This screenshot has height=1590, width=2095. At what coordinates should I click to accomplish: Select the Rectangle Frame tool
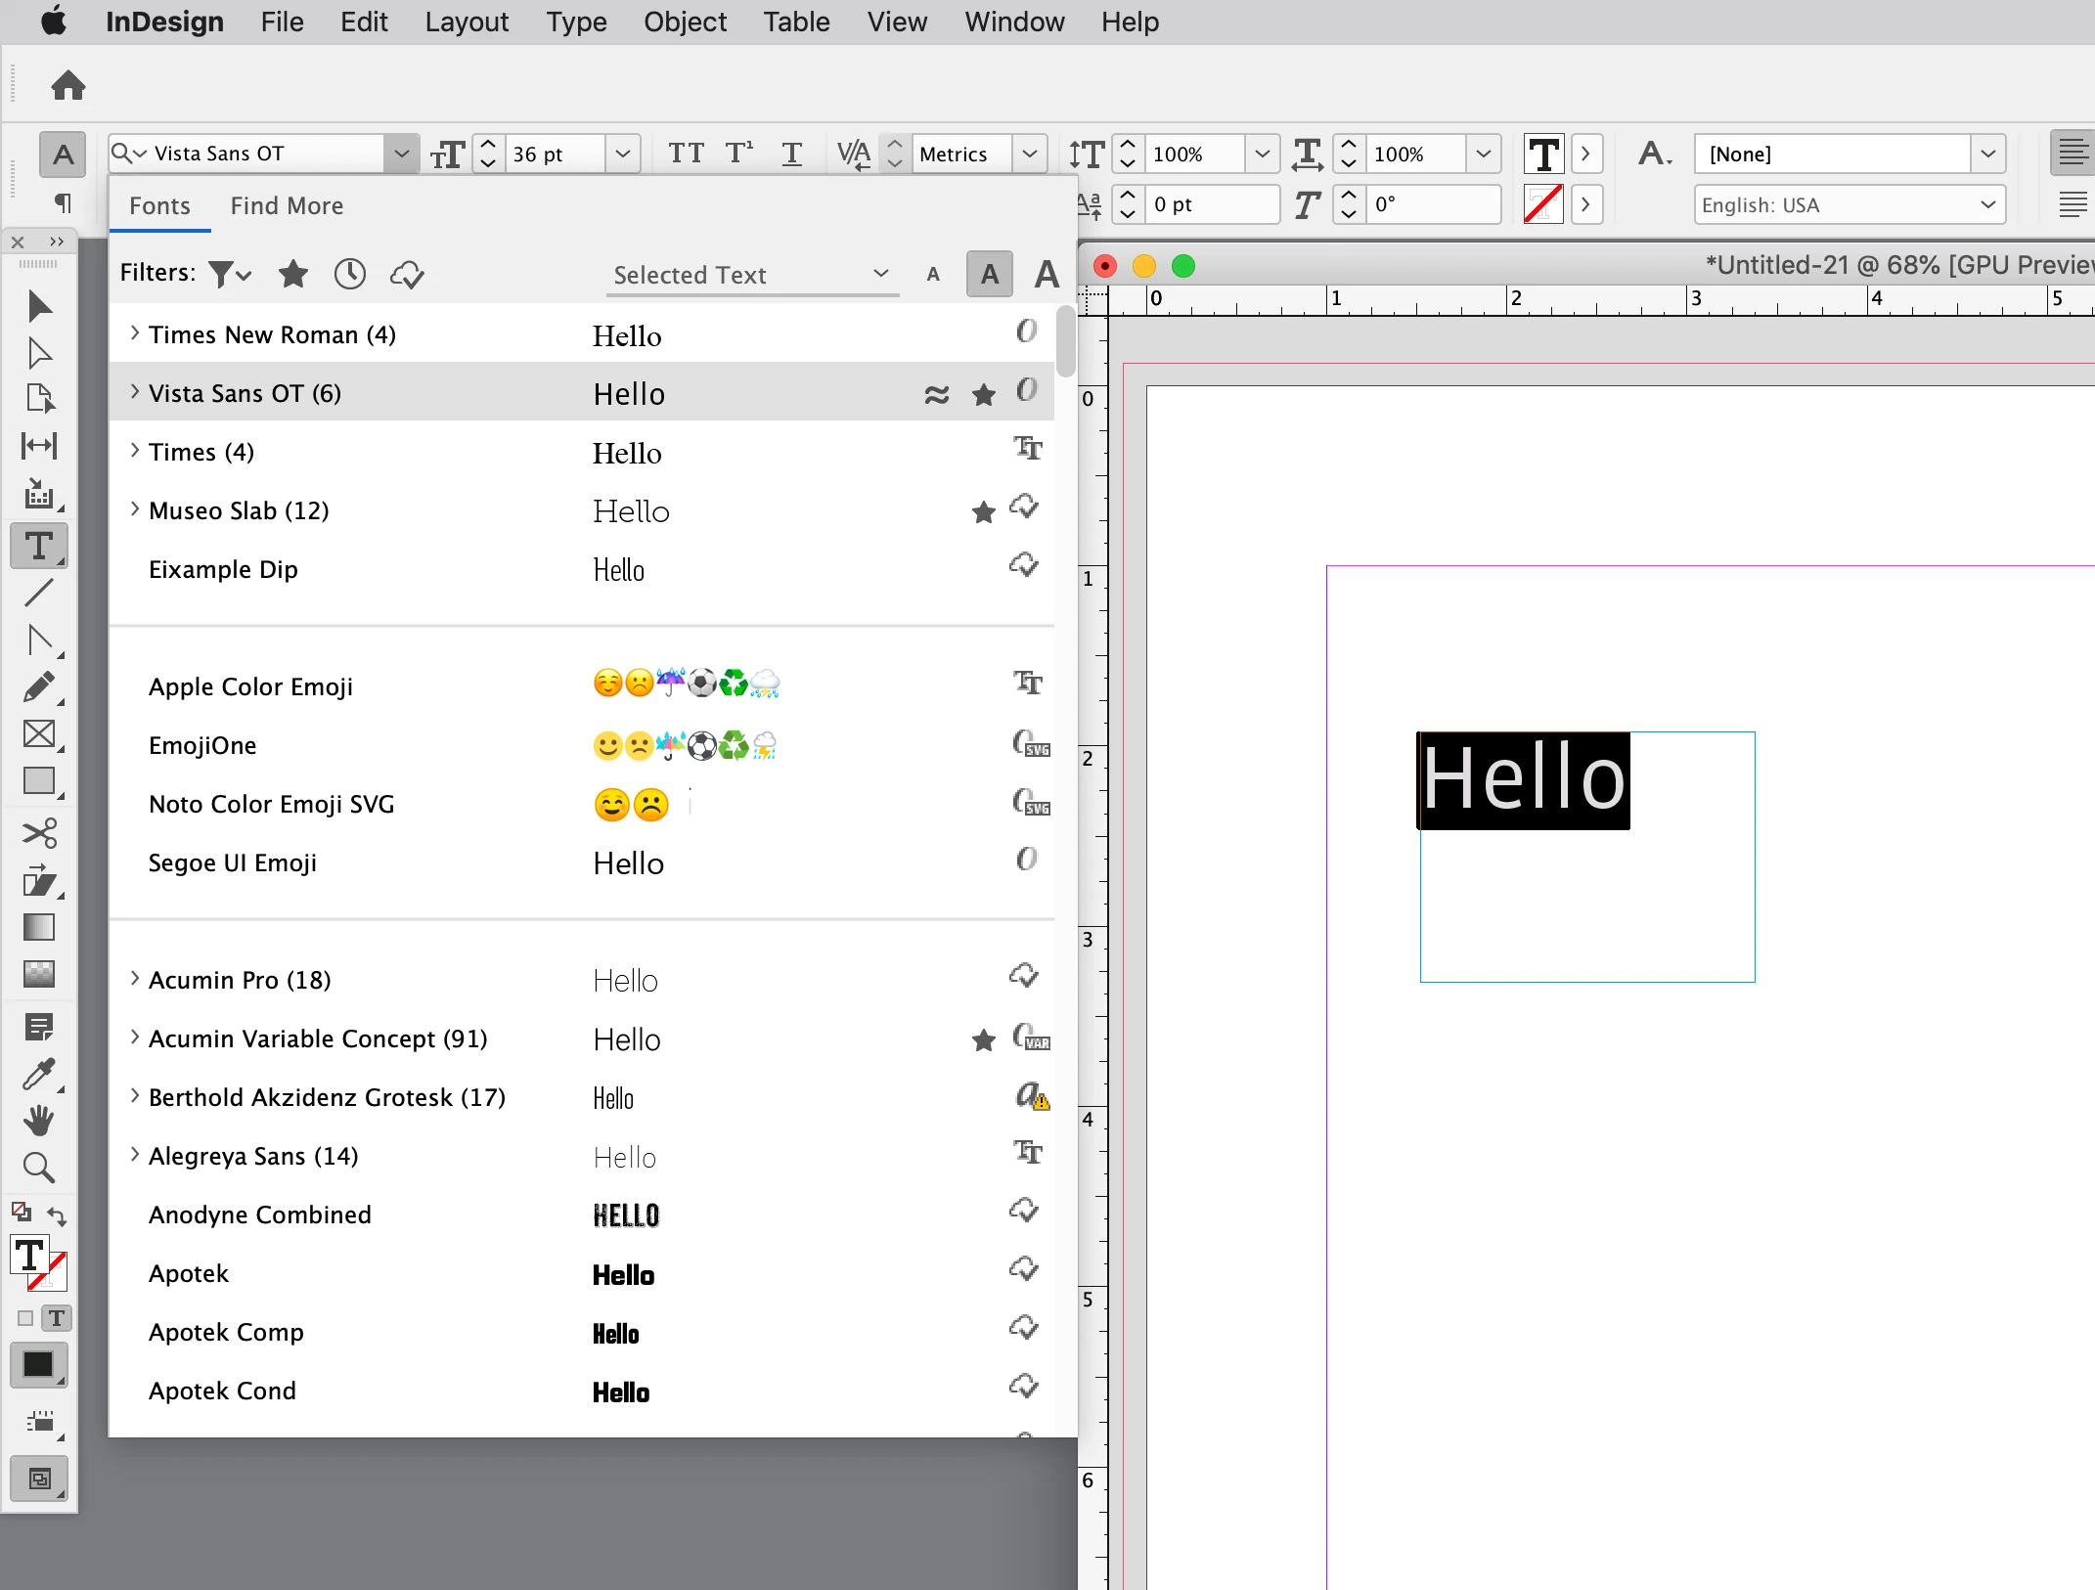(39, 733)
